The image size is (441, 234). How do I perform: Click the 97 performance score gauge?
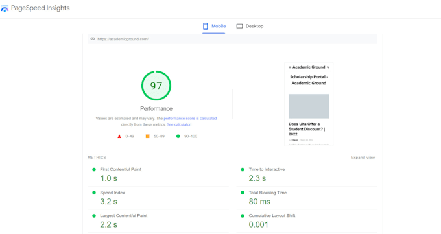(x=156, y=86)
